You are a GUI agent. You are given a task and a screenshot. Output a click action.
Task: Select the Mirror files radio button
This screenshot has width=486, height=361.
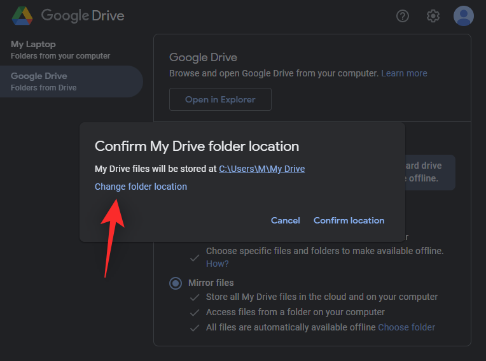coord(176,283)
